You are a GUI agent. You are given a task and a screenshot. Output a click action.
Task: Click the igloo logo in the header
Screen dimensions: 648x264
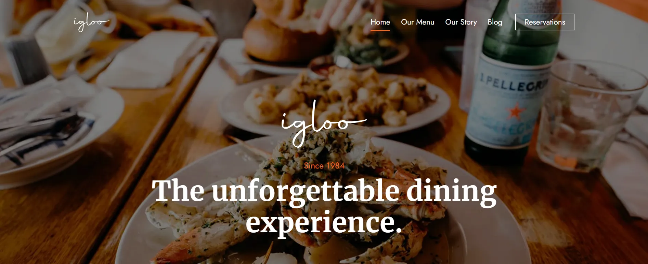91,22
